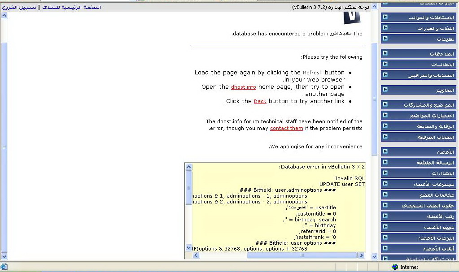This screenshot has width=459, height=272.
Task: Open مجموعات الأعضاء menu group
Action: click(419, 184)
